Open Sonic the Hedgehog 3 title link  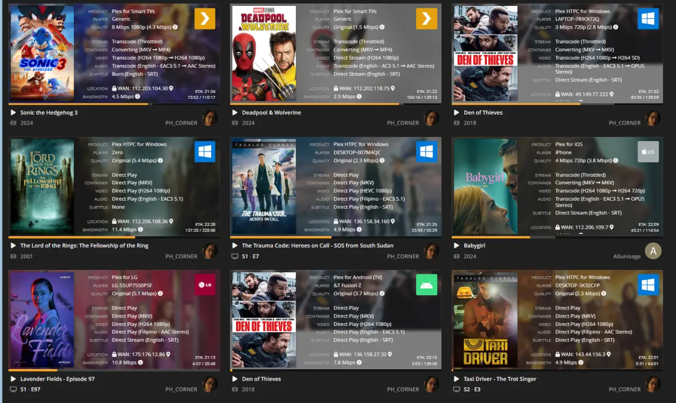coord(49,113)
